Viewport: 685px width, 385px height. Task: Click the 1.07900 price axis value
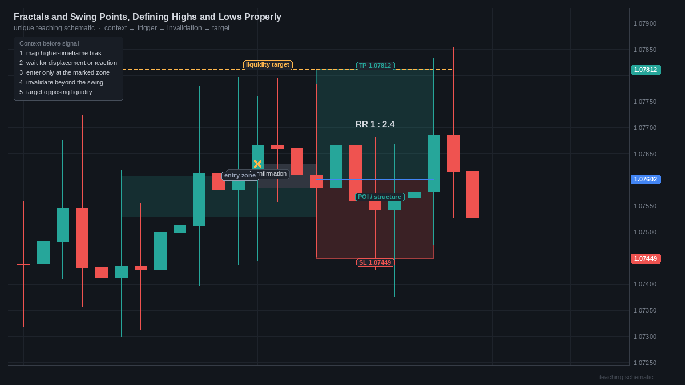[645, 23]
